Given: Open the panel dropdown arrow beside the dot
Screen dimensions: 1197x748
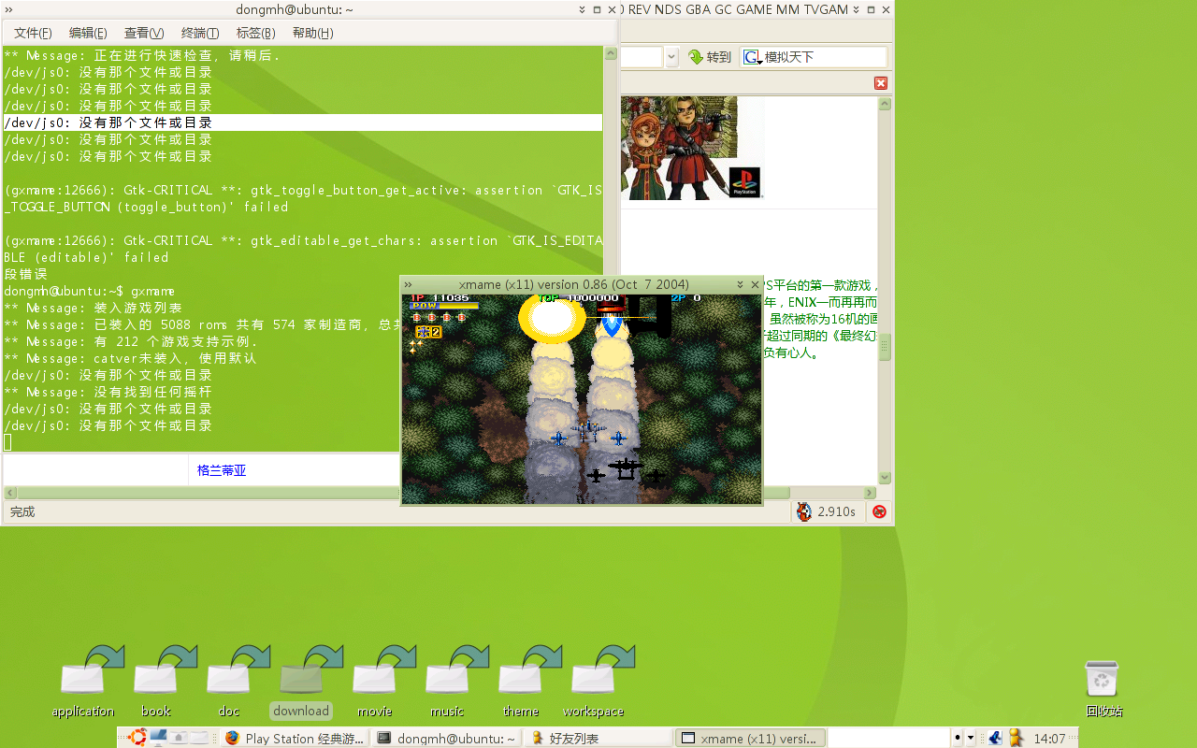Looking at the screenshot, I should pos(971,738).
